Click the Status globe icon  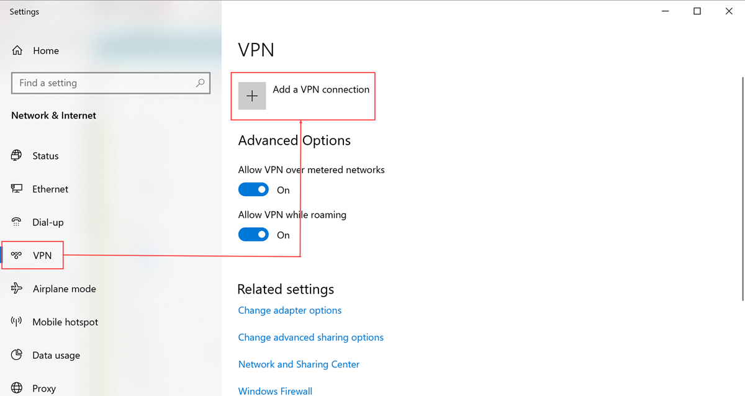[x=17, y=156]
